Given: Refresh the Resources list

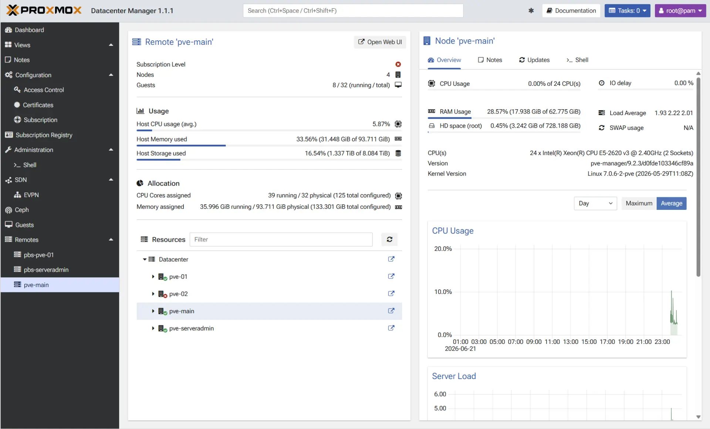Looking at the screenshot, I should [x=389, y=239].
